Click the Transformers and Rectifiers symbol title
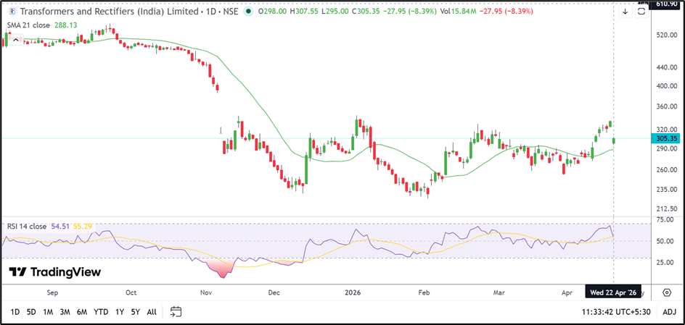This screenshot has height=325, width=685. pos(109,12)
